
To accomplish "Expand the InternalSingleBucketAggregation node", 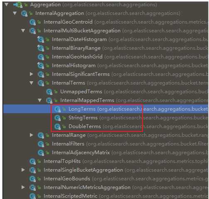I will pos(23,170).
